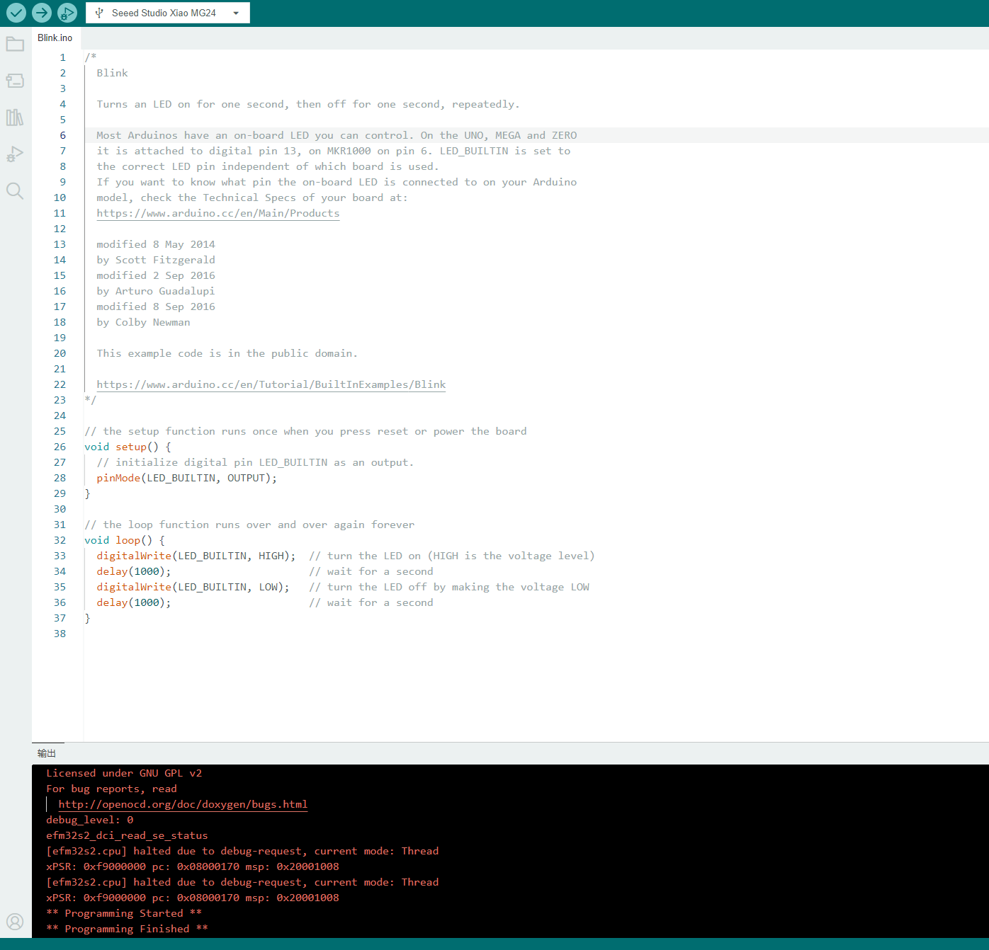Click the 'delay(1000);' on line 34
Viewport: 989px width, 950px height.
coord(134,571)
